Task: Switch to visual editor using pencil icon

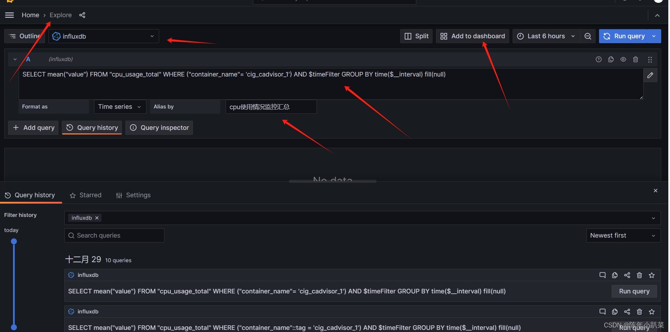Action: 650,75
